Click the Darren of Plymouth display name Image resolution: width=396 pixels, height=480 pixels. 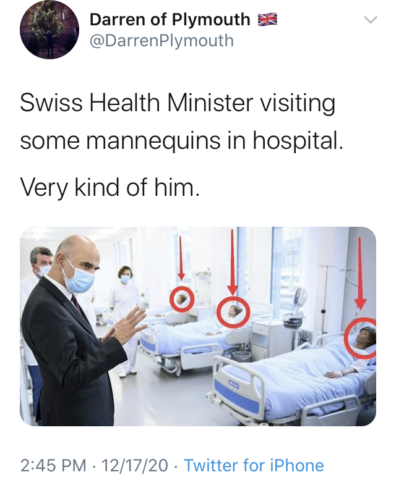(170, 20)
